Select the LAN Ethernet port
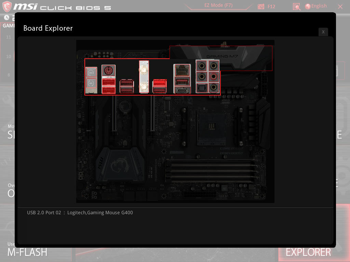This screenshot has height=262, width=350. (x=182, y=70)
